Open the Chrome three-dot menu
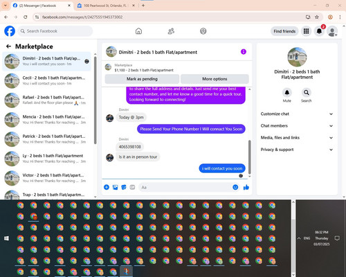Screen dimensions: 346x277 pos(340,17)
